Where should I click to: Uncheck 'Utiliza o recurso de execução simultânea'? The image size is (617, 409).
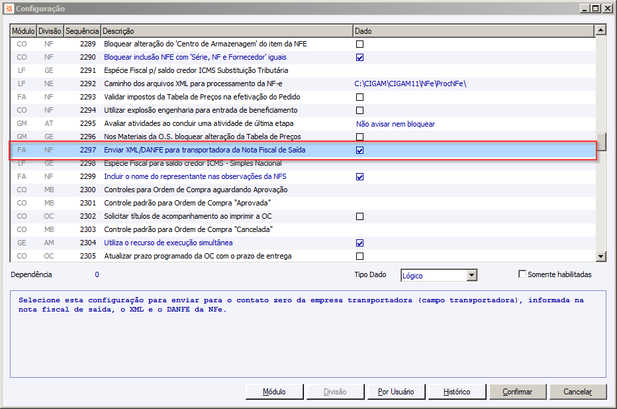coord(359,243)
